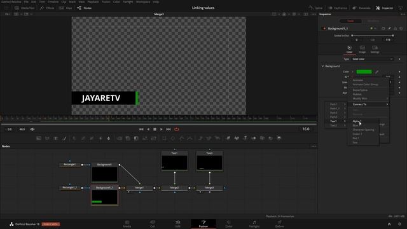Viewport: 407px width, 229px height.
Task: Add a Polygon mask from toolbar
Action: coord(181,139)
